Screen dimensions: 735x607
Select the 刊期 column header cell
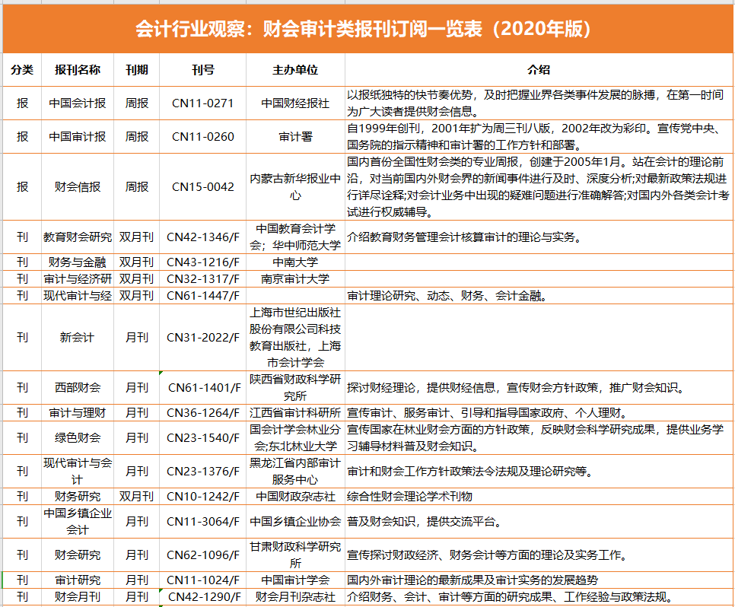click(135, 68)
